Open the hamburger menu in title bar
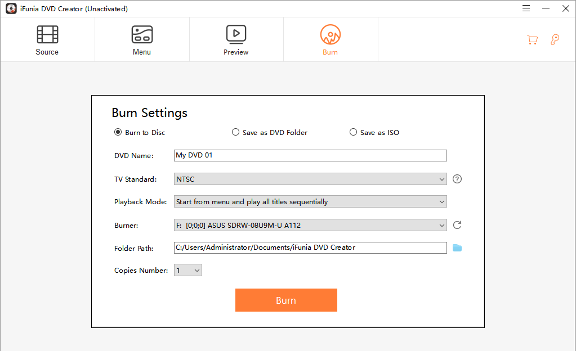576x351 pixels. [526, 8]
